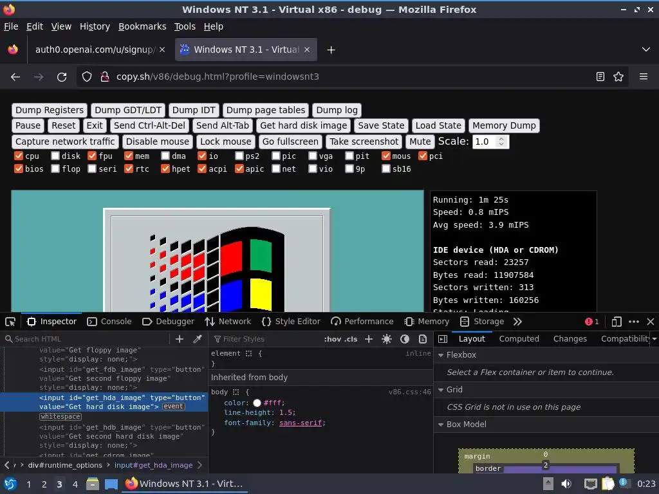This screenshot has height=494, width=659.
Task: Open site security lock icon
Action: pos(105,77)
